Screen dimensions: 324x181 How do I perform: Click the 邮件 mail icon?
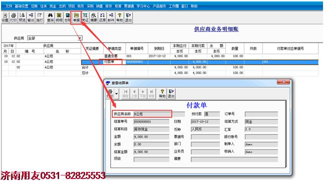(111, 18)
